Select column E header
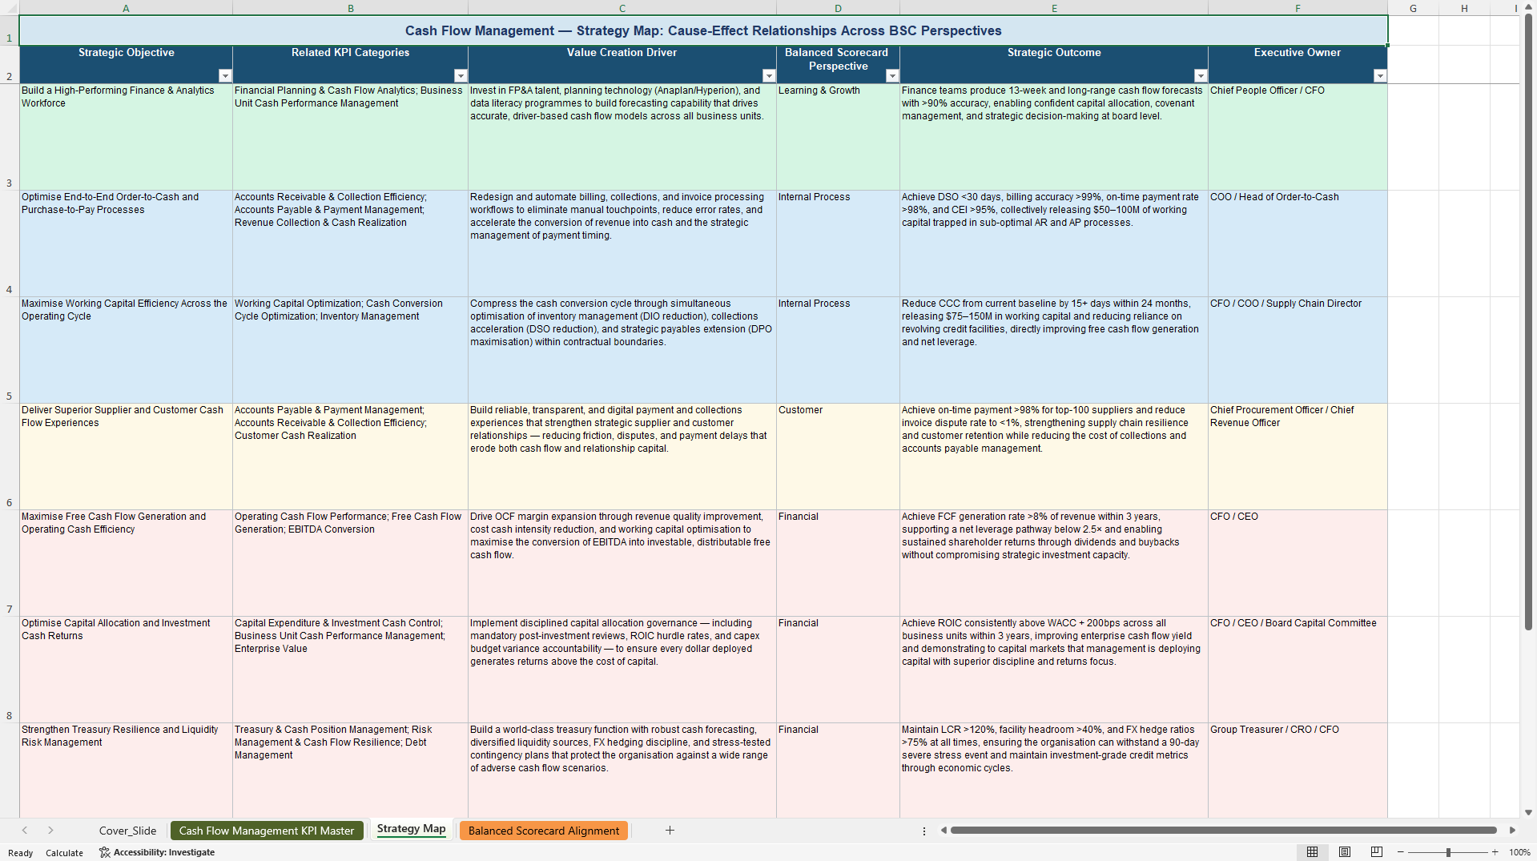Viewport: 1537px width, 861px height. [x=1054, y=8]
